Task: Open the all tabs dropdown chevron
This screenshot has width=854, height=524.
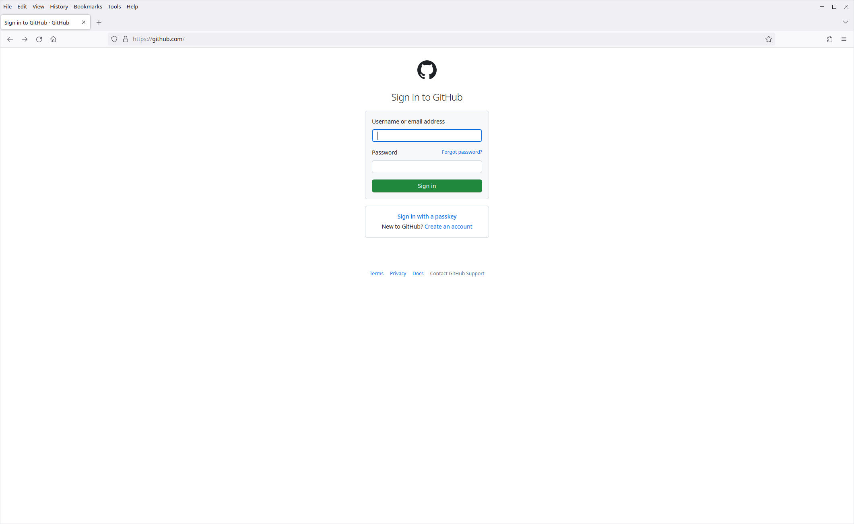Action: [x=845, y=22]
